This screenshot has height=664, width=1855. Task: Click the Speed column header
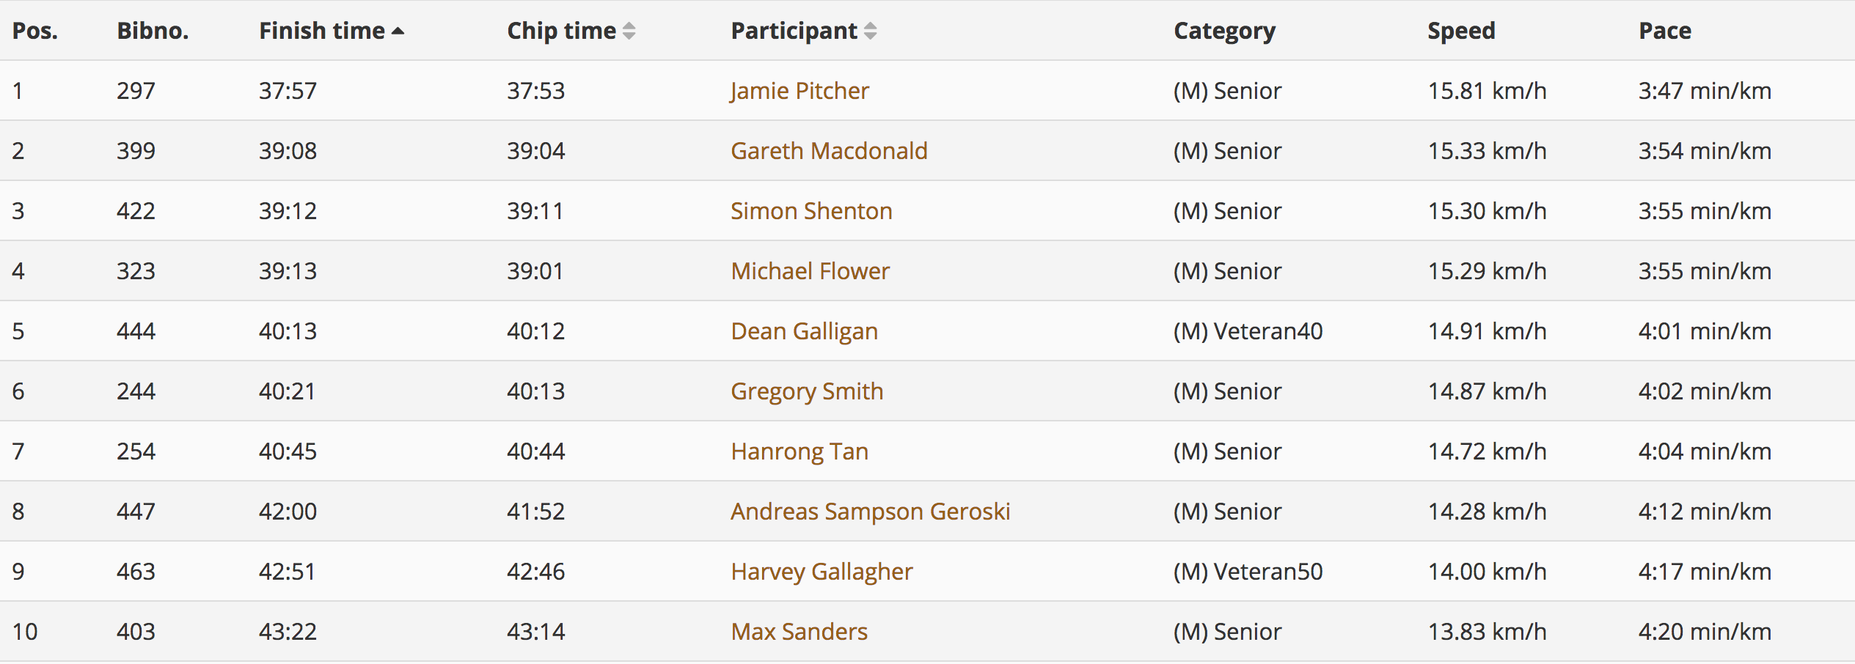[x=1461, y=31]
